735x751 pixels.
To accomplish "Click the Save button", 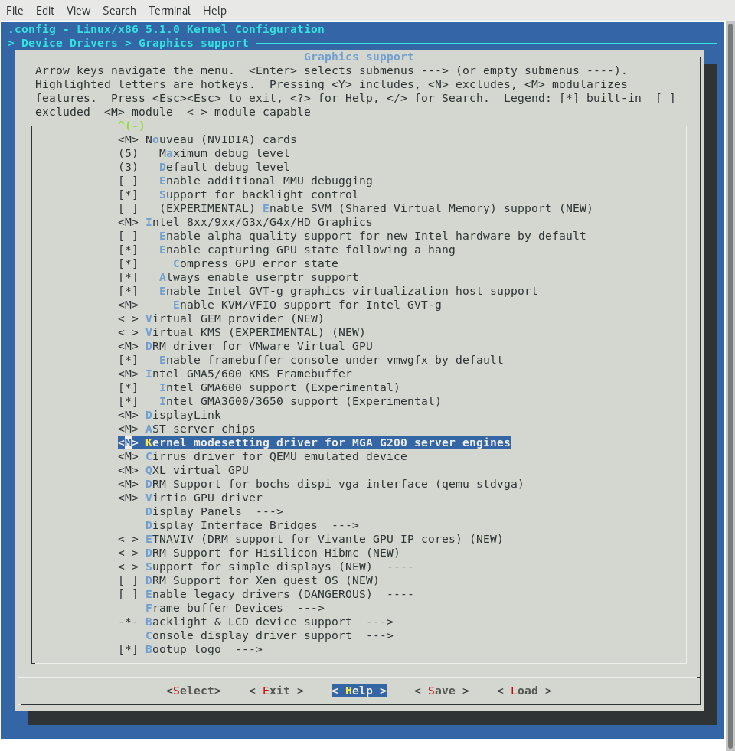I will click(441, 691).
